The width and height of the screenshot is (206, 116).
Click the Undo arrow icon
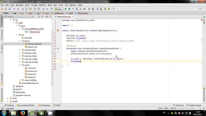(14, 9)
